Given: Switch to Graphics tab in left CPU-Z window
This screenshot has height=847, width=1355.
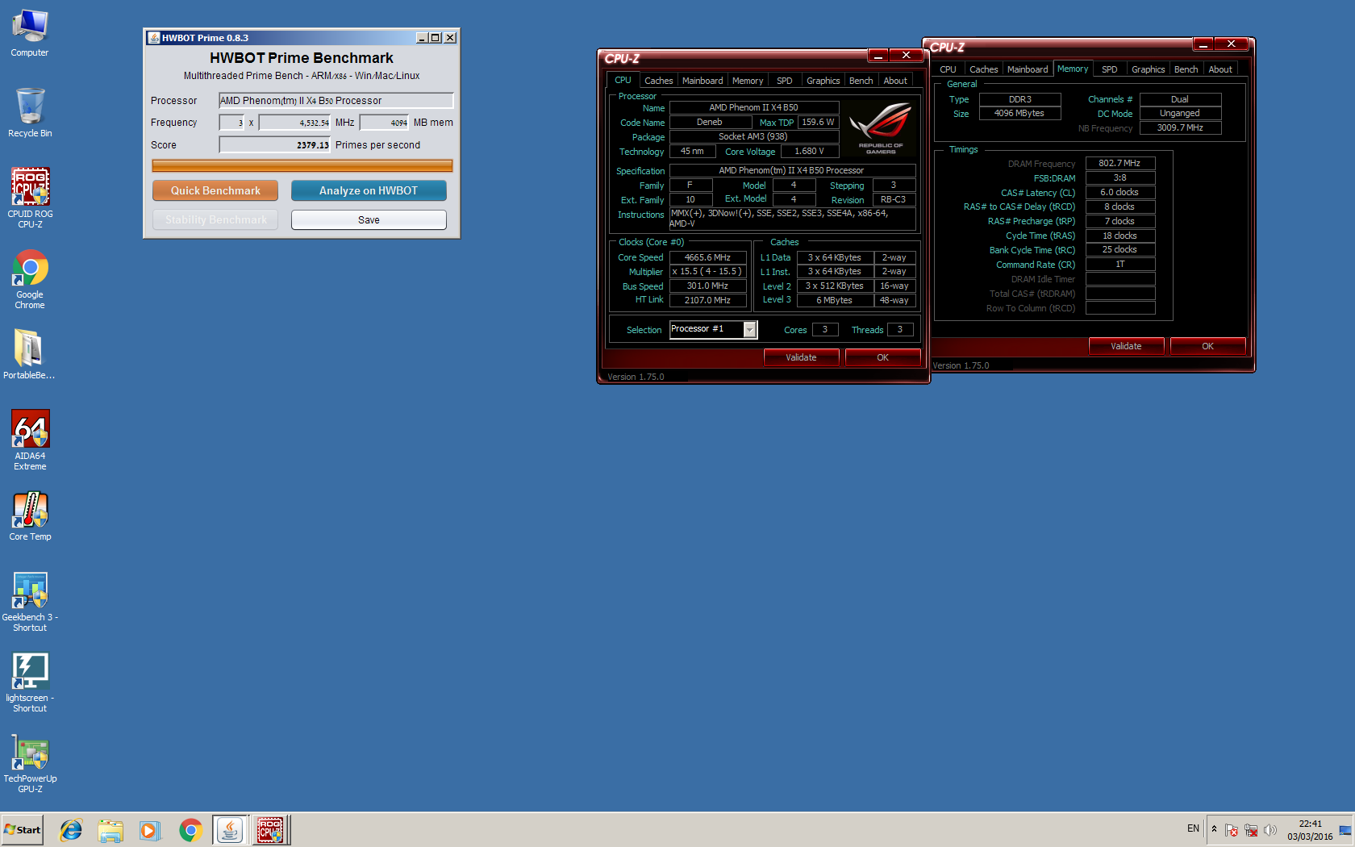Looking at the screenshot, I should pyautogui.click(x=823, y=81).
